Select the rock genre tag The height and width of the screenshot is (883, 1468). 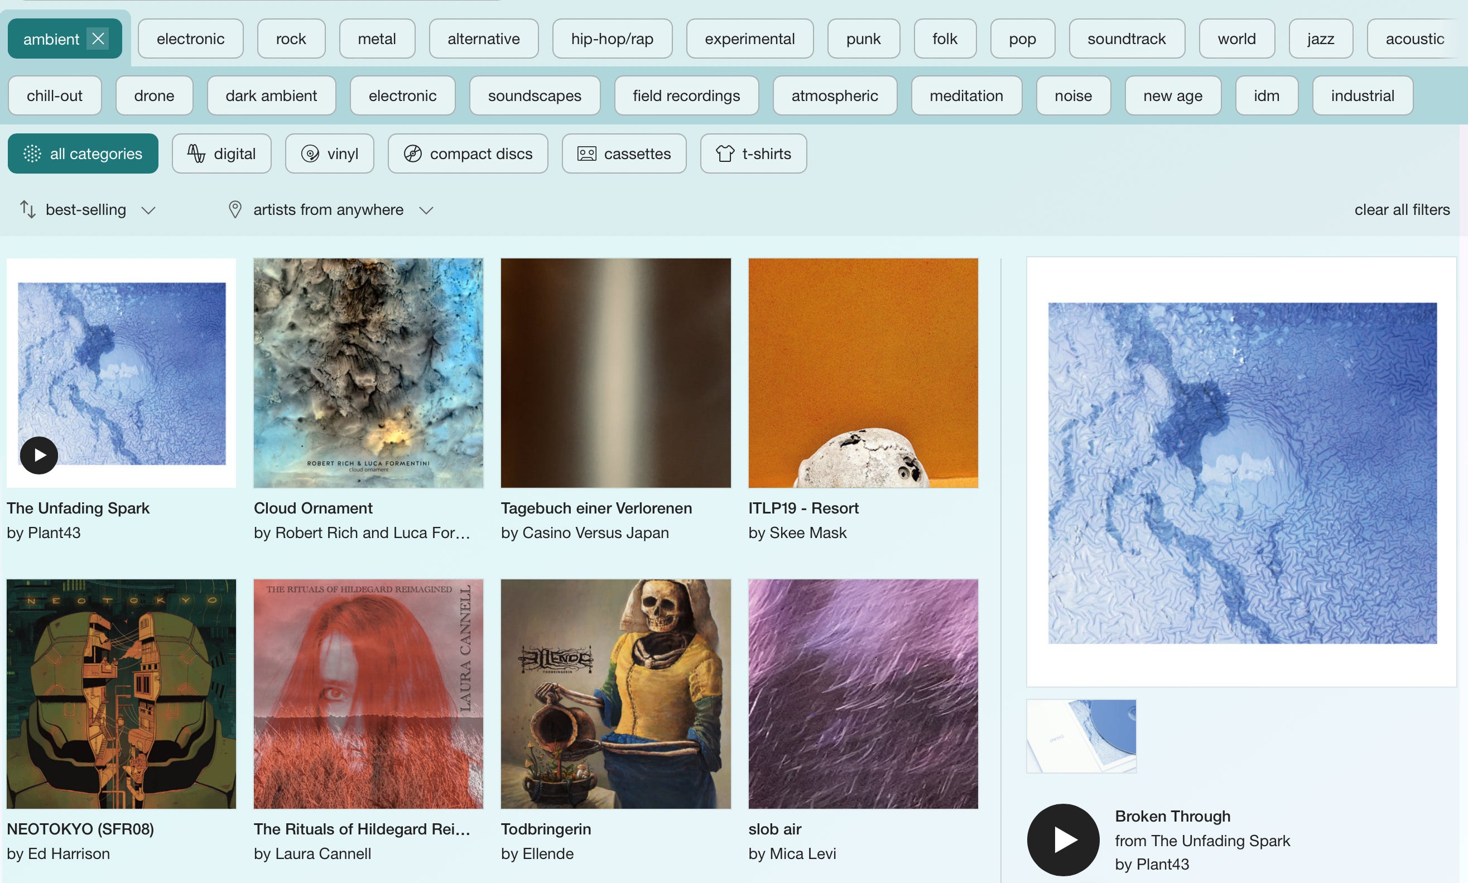pyautogui.click(x=291, y=39)
